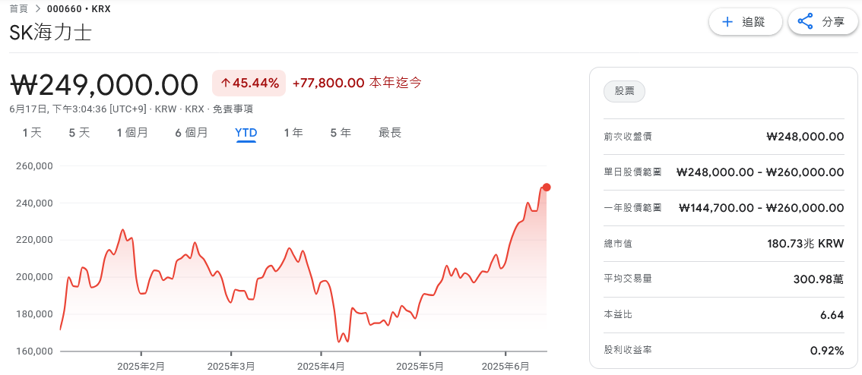862x375 pixels.
Task: Click the 000660 · KRX ticker breadcrumb
Action: pos(78,8)
